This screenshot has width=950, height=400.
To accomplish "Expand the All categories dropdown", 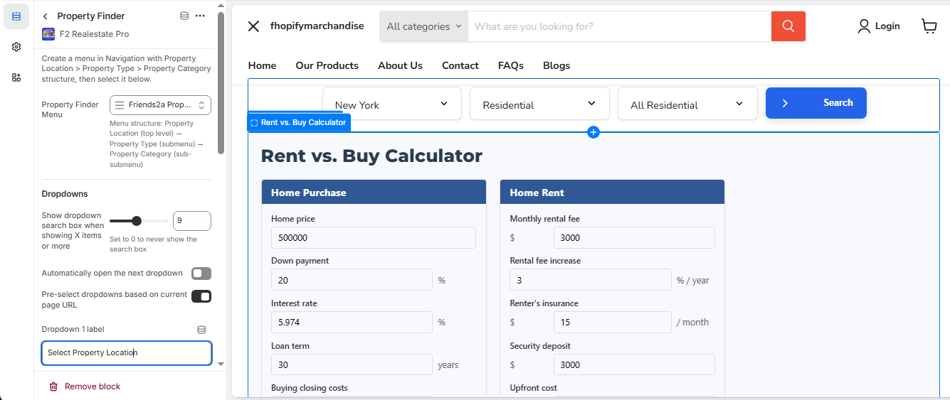I will (423, 26).
